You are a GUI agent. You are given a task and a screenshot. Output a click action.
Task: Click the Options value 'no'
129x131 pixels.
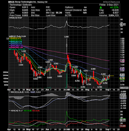click(85, 8)
